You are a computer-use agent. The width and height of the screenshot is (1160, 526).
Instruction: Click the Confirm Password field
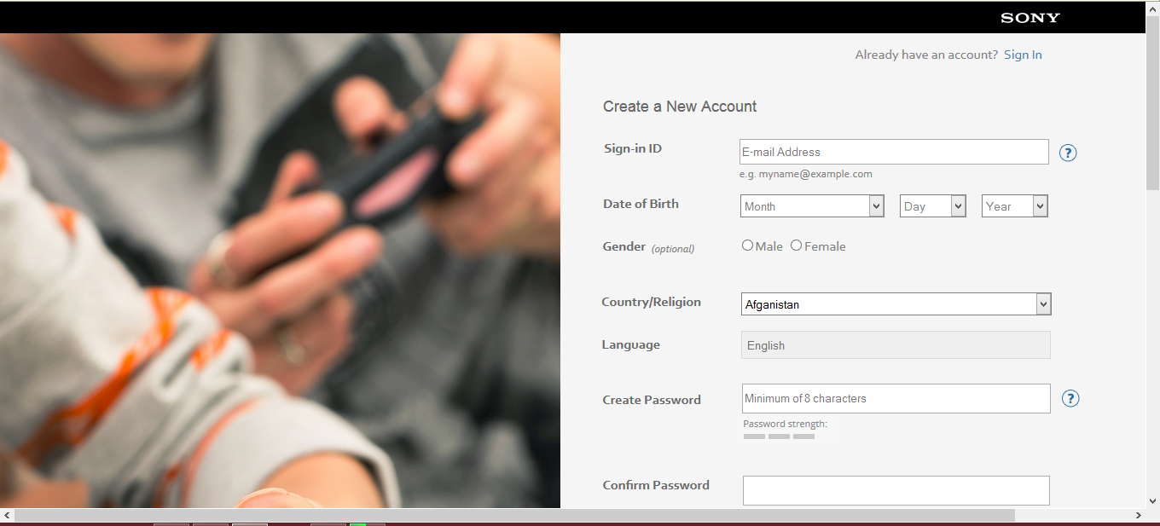click(x=896, y=490)
